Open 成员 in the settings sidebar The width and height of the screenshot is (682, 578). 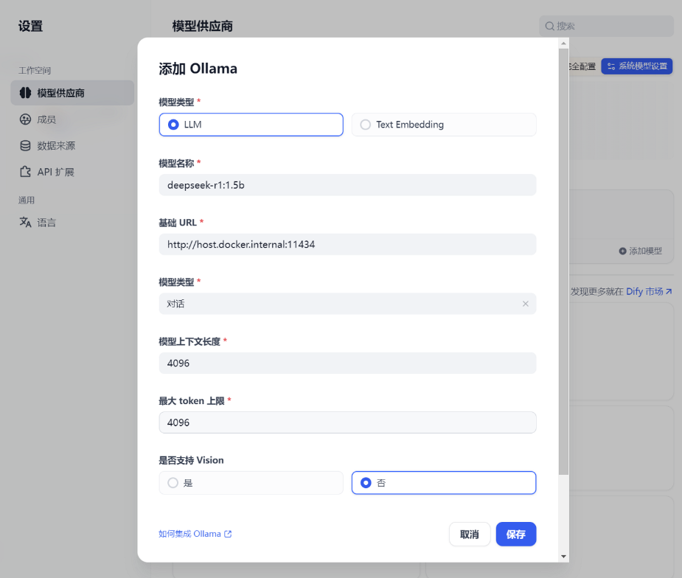point(72,119)
